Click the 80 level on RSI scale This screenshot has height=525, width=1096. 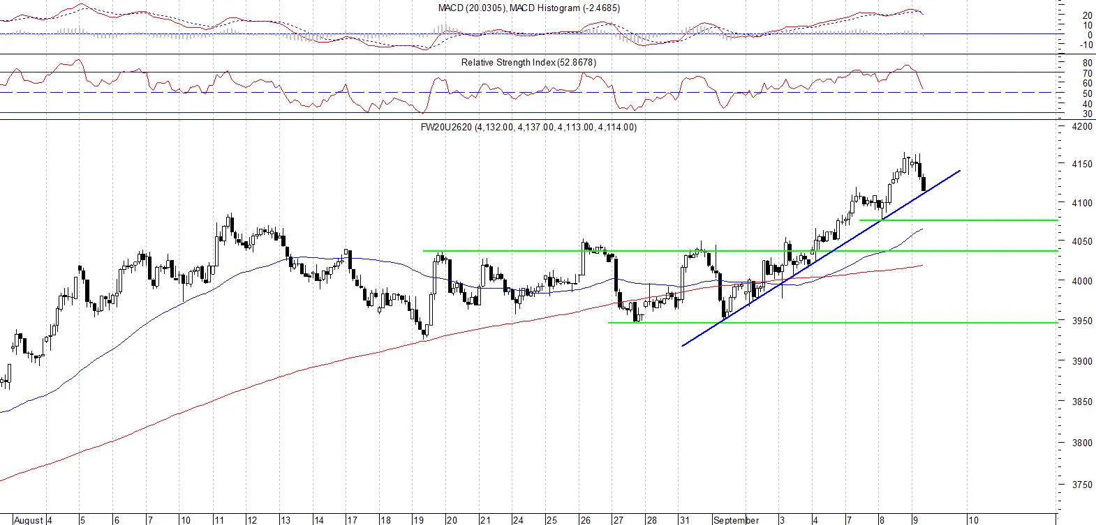1088,63
